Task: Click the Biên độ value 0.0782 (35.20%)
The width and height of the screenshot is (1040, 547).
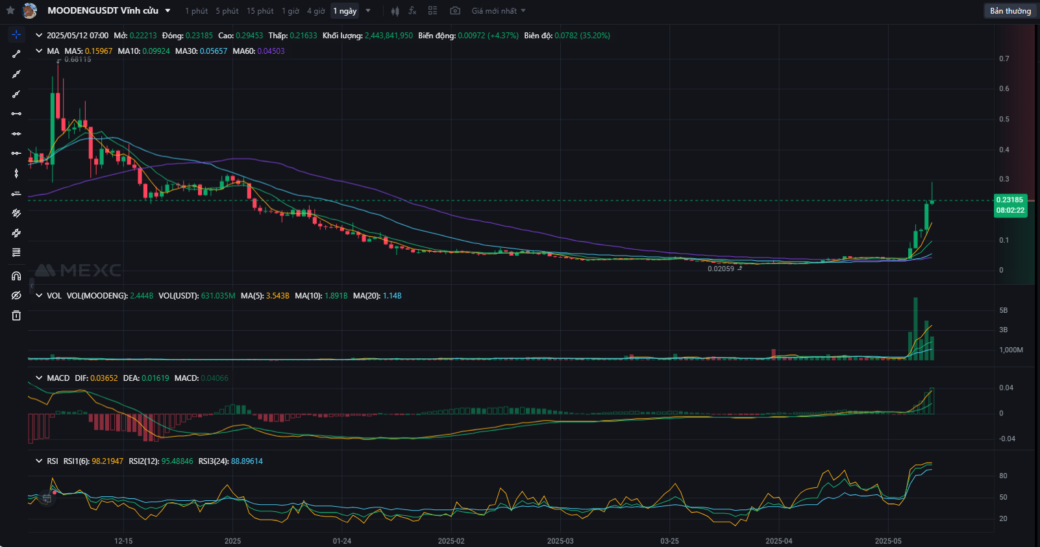Action: (x=582, y=36)
